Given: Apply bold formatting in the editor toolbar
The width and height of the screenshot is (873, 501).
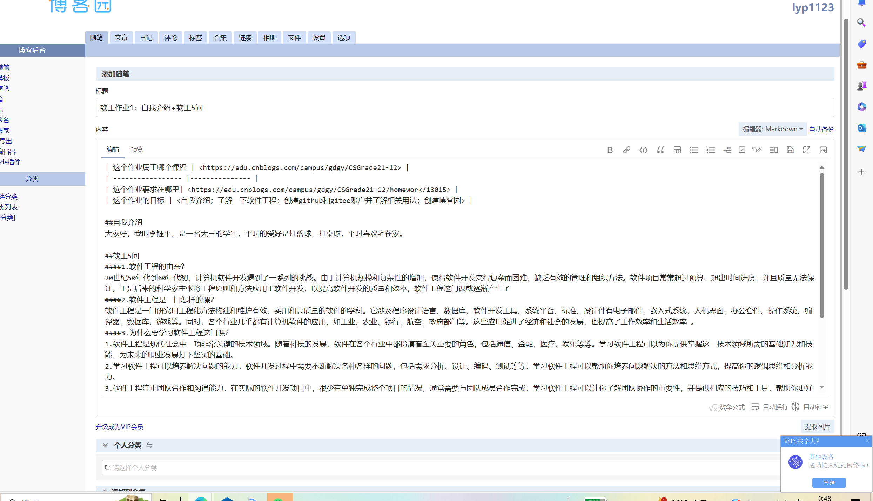Looking at the screenshot, I should 610,150.
